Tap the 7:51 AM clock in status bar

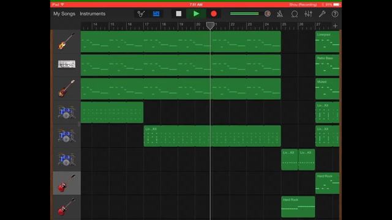click(196, 4)
